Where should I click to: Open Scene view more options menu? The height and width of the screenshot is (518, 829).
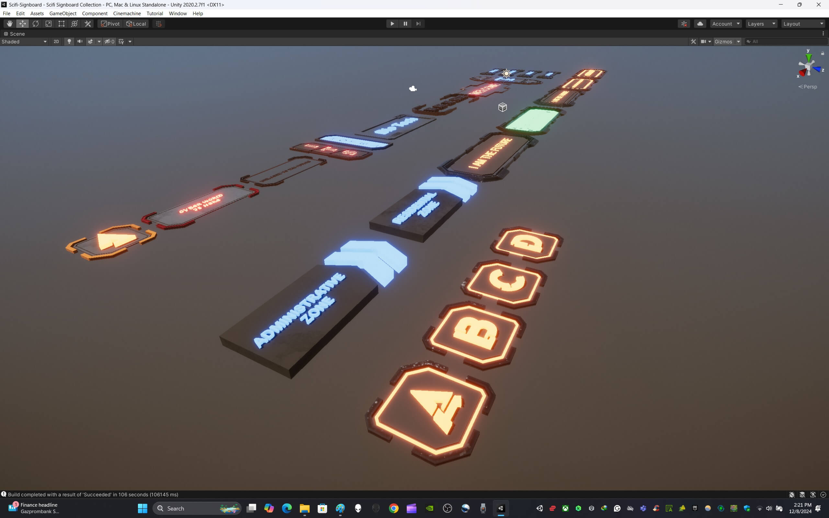pos(823,34)
